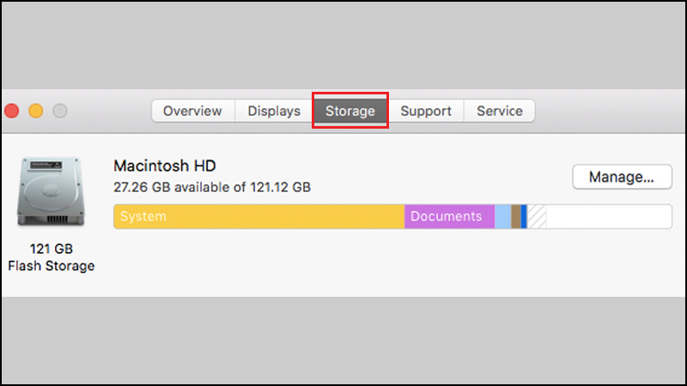Click the light blue storage bar segment
The width and height of the screenshot is (687, 386).
click(502, 217)
